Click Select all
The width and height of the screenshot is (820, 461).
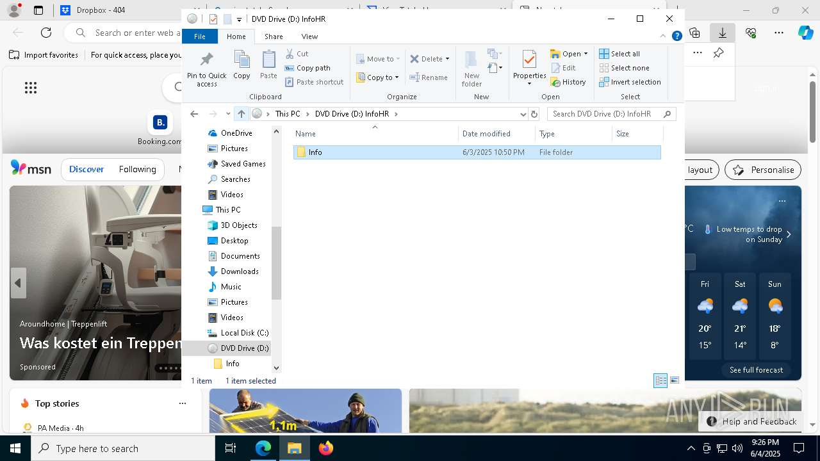click(x=619, y=54)
